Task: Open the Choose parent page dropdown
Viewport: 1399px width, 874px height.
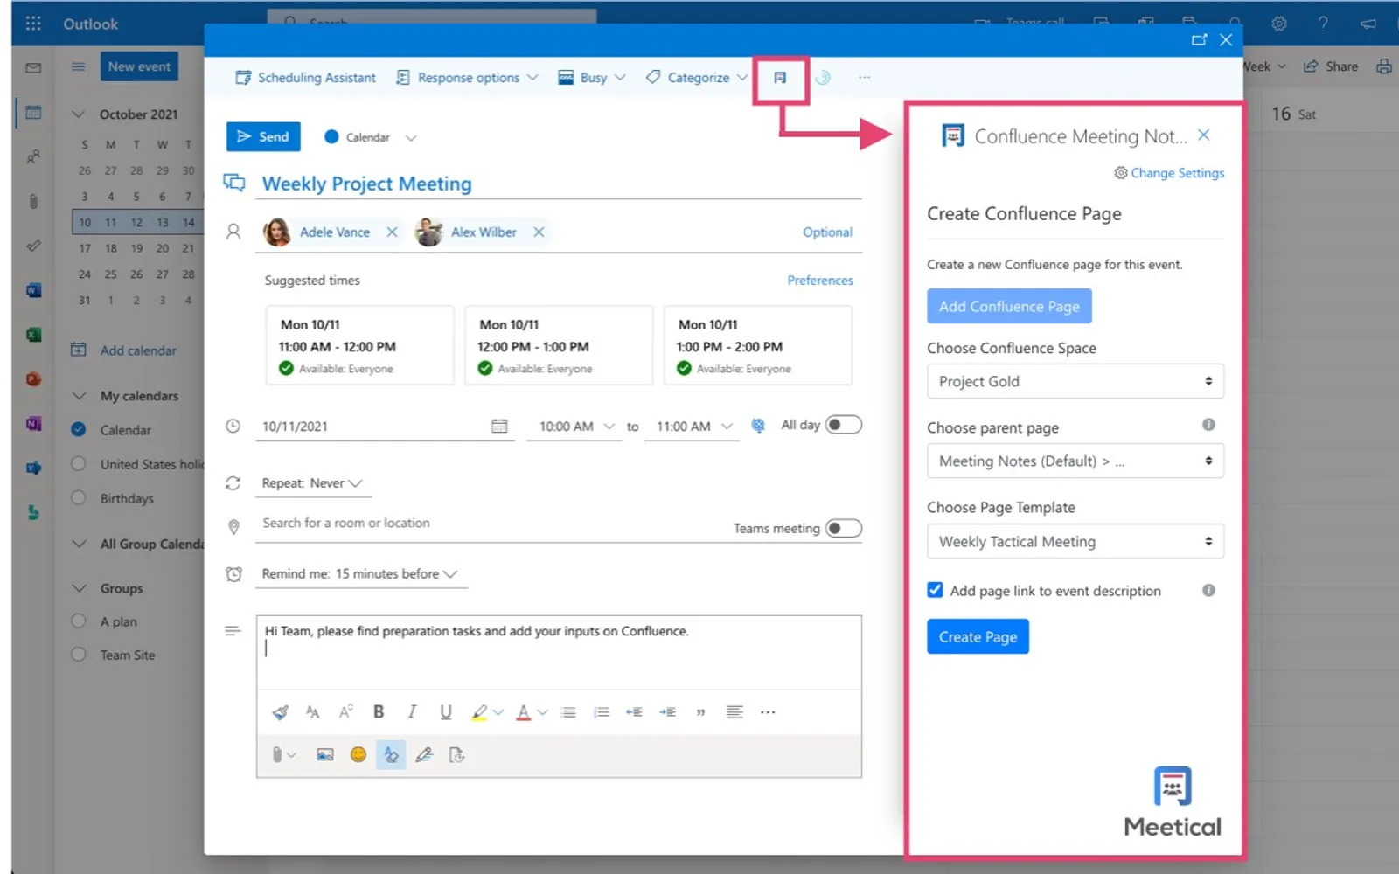Action: pos(1075,461)
